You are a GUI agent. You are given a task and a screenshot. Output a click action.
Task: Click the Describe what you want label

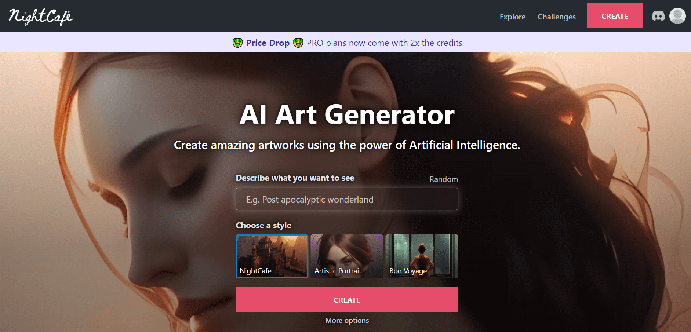tap(295, 178)
